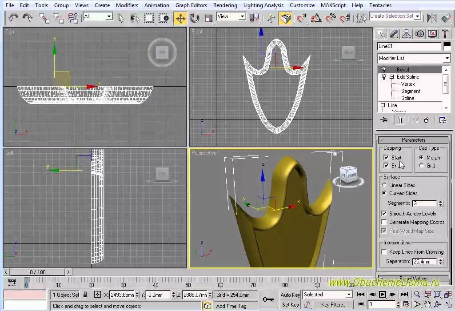Viewport: 455px width, 311px height.
Task: Enable Generate Mapping Coords checkbox
Action: coord(384,222)
